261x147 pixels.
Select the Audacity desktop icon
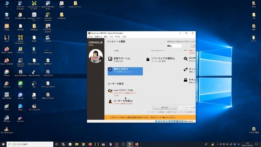[20, 118]
